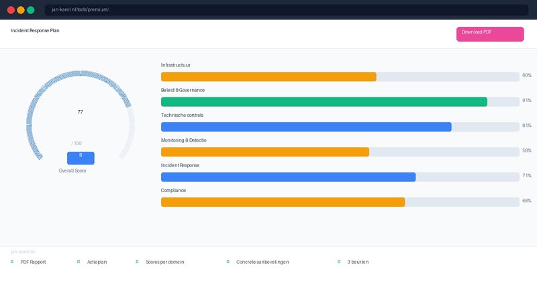This screenshot has height=282, width=537.
Task: Click the Compliance label
Action: pos(173,191)
